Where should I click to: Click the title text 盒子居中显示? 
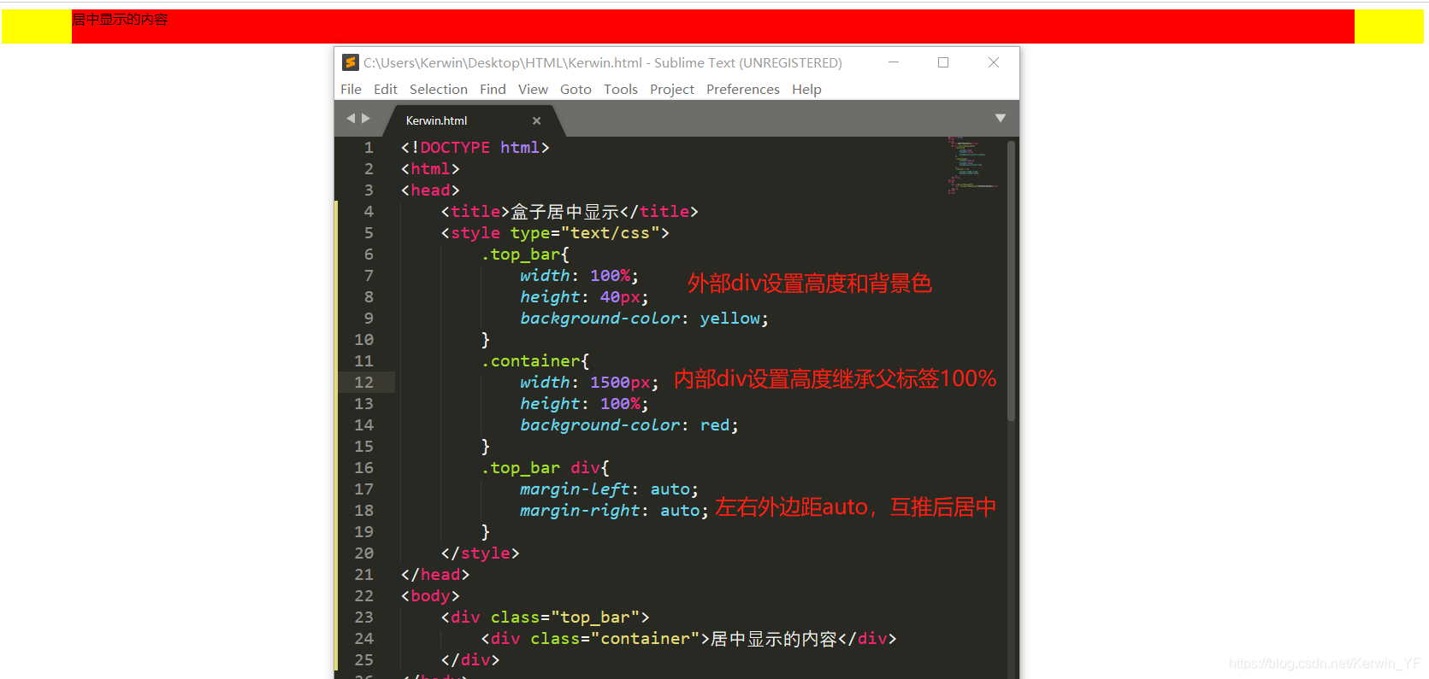pos(564,212)
